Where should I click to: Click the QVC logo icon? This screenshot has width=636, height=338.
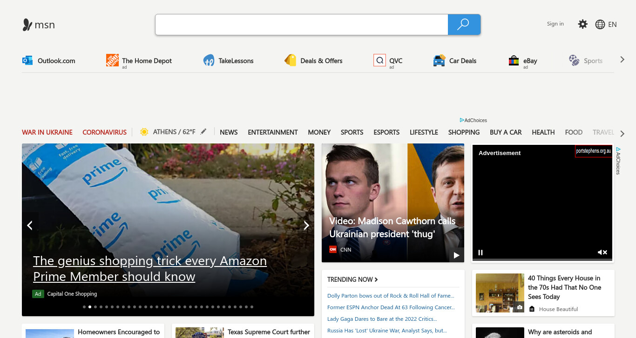[379, 60]
